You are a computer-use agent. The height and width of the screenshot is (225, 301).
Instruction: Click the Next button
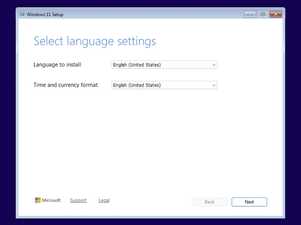249,202
